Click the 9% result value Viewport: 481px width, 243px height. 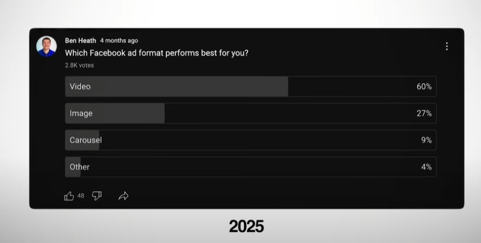coord(426,140)
